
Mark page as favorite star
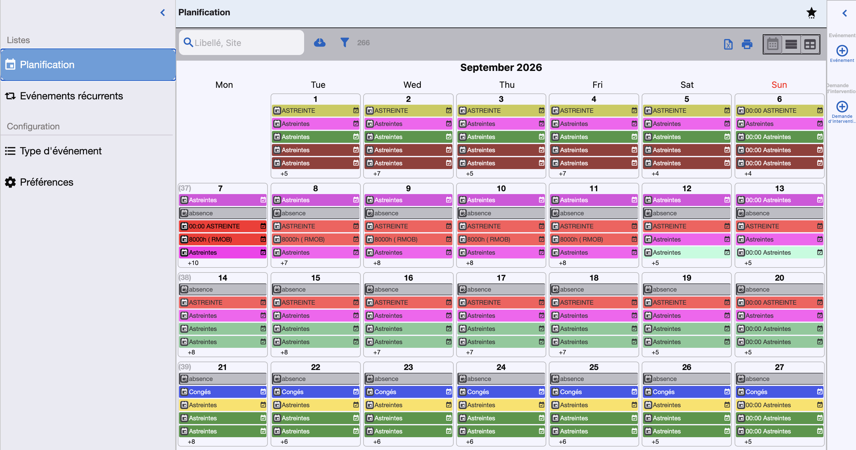811,12
